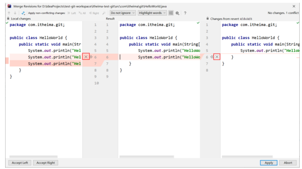Open the 'Do not ignore' dropdown
302x169 pixels.
click(123, 13)
